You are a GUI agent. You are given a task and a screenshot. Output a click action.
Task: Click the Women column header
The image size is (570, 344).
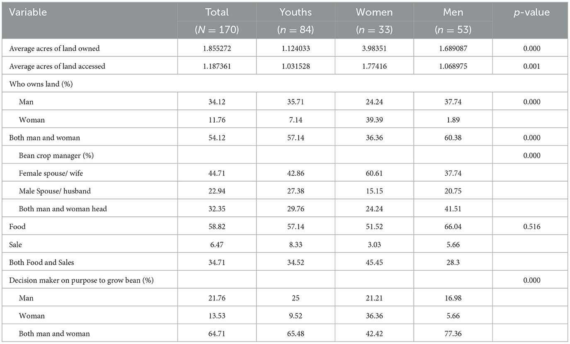click(374, 12)
